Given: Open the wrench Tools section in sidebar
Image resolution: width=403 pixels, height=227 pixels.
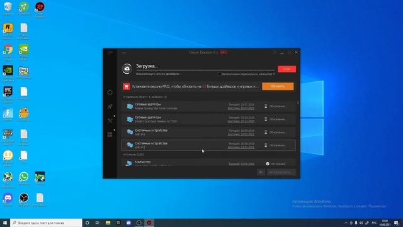Looking at the screenshot, I should (110, 120).
